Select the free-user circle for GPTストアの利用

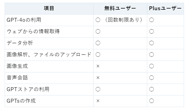(x=98, y=89)
